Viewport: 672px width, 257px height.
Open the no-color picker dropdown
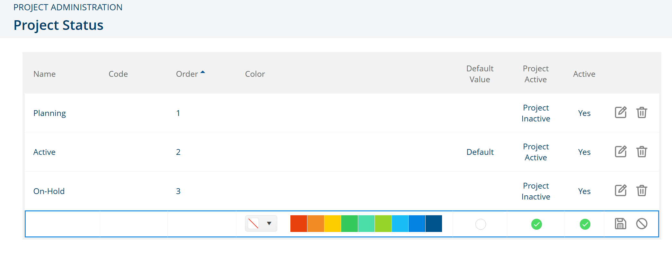click(261, 223)
